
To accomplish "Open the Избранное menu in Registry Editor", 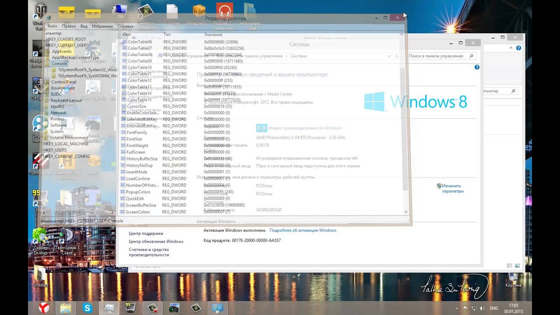I will click(102, 26).
